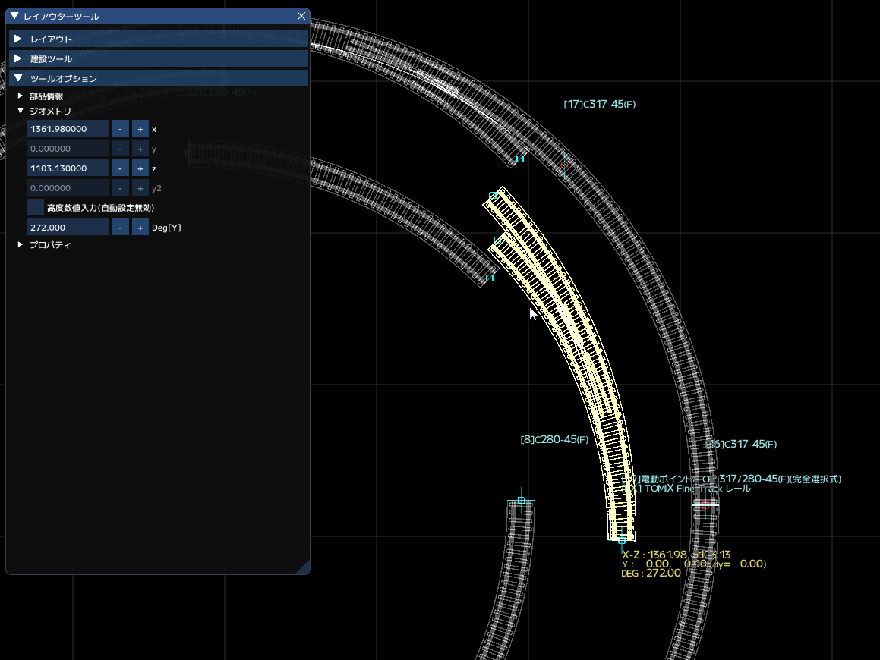The width and height of the screenshot is (880, 660).
Task: Close the レイアウターツール panel
Action: (x=301, y=16)
